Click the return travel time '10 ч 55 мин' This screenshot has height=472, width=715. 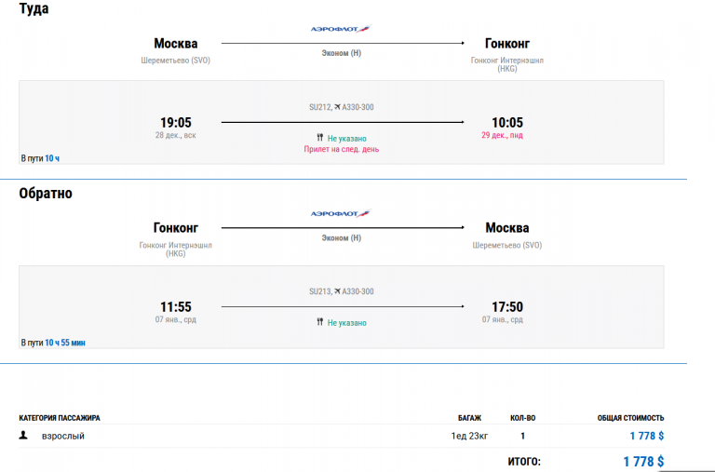point(65,343)
